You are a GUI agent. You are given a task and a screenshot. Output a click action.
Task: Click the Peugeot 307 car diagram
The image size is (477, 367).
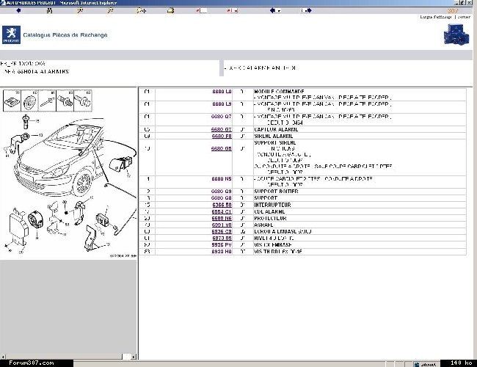(x=59, y=159)
